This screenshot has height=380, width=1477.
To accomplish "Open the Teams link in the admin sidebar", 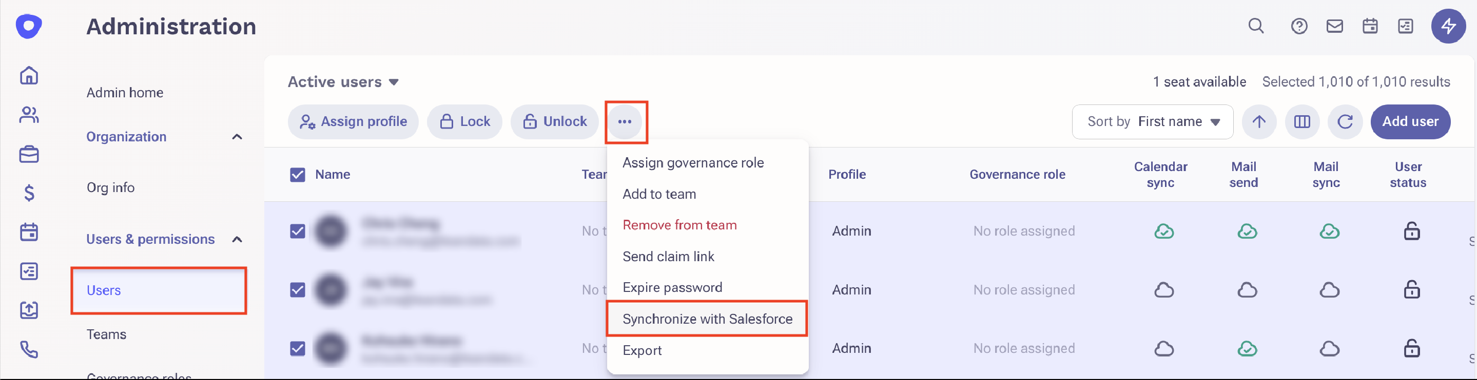I will (x=106, y=334).
